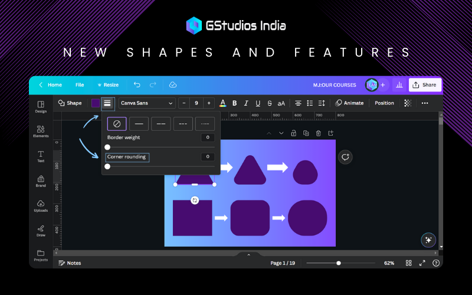Move page up with chevron
The width and height of the screenshot is (472, 295).
click(269, 133)
